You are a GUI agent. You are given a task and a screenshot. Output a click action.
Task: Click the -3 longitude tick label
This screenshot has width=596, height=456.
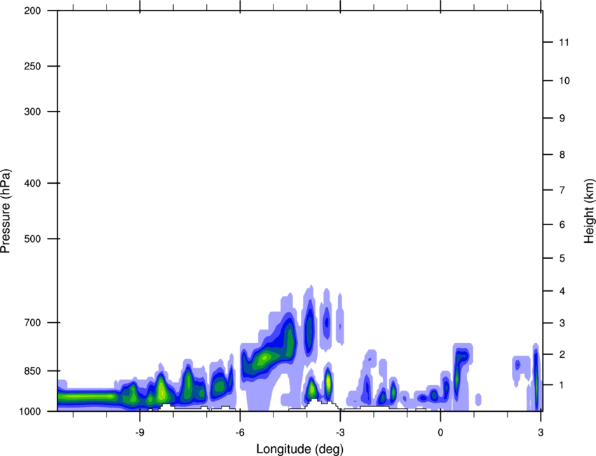pyautogui.click(x=340, y=432)
